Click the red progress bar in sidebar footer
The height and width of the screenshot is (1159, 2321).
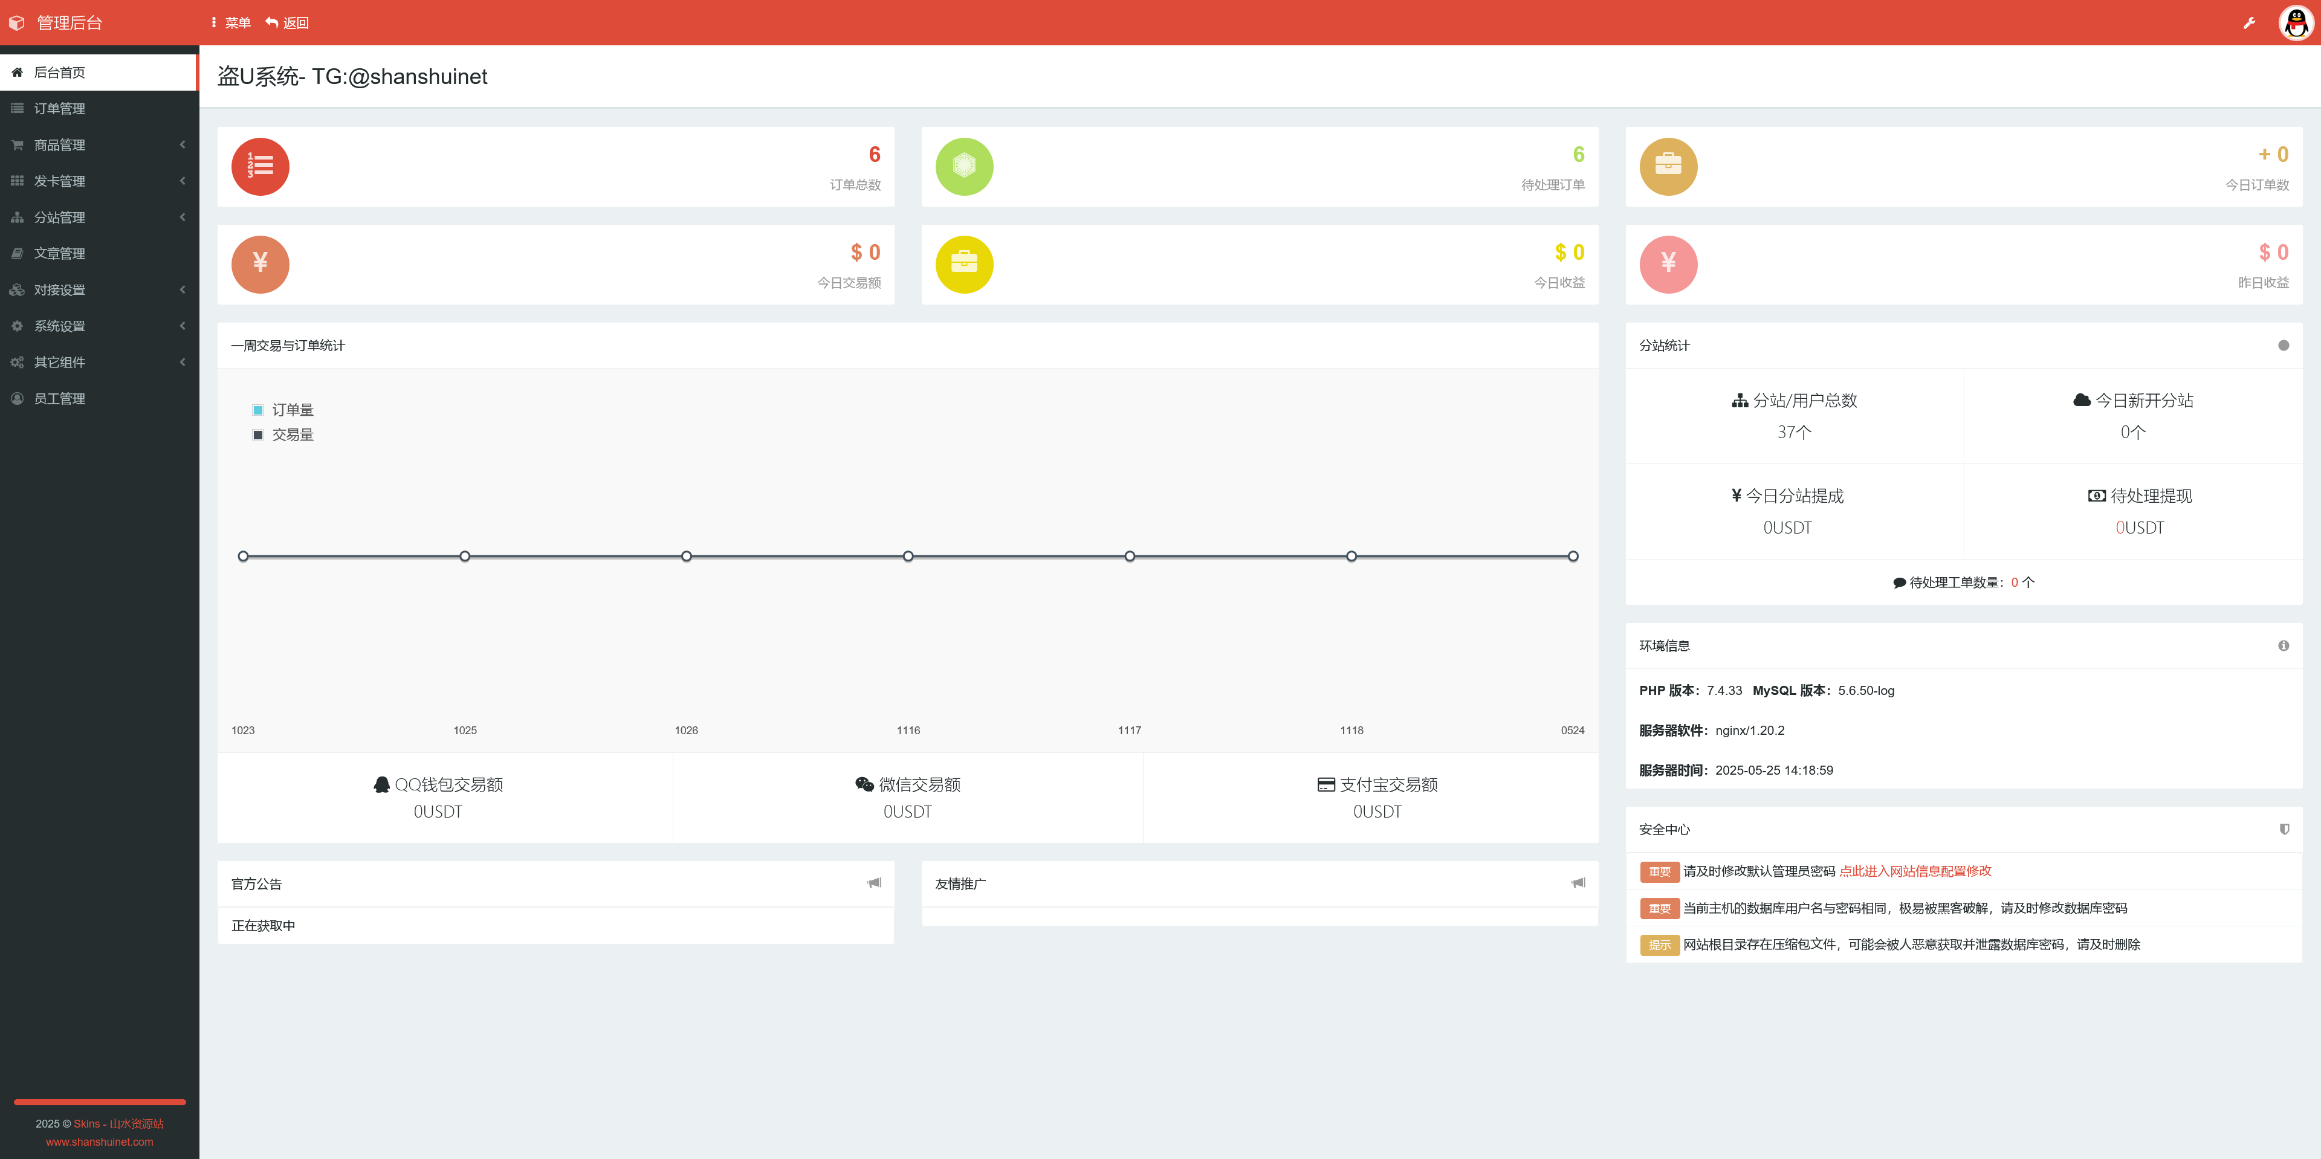pos(99,1102)
